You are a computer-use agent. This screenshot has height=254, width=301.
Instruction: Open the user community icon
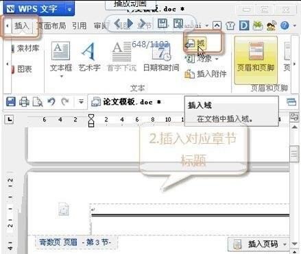272,25
